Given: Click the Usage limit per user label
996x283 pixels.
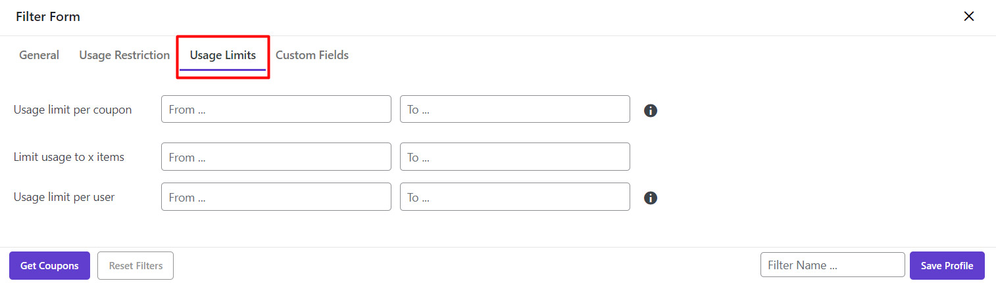Looking at the screenshot, I should pos(64,197).
